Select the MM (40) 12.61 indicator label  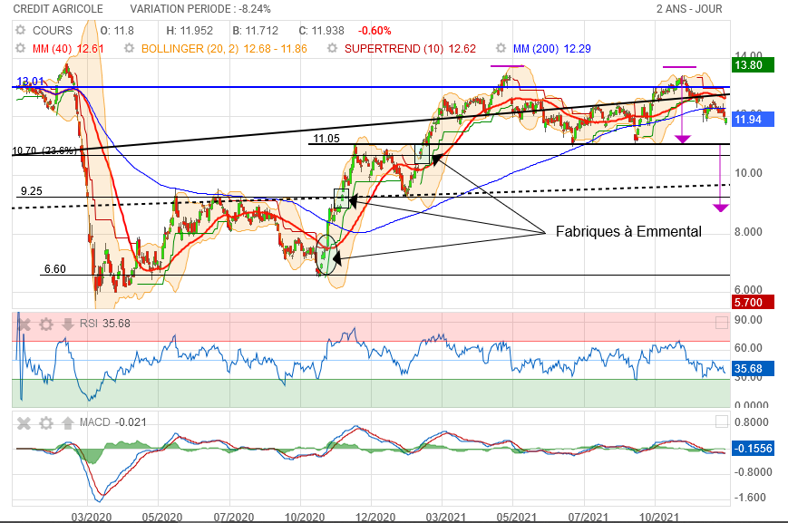(68, 49)
